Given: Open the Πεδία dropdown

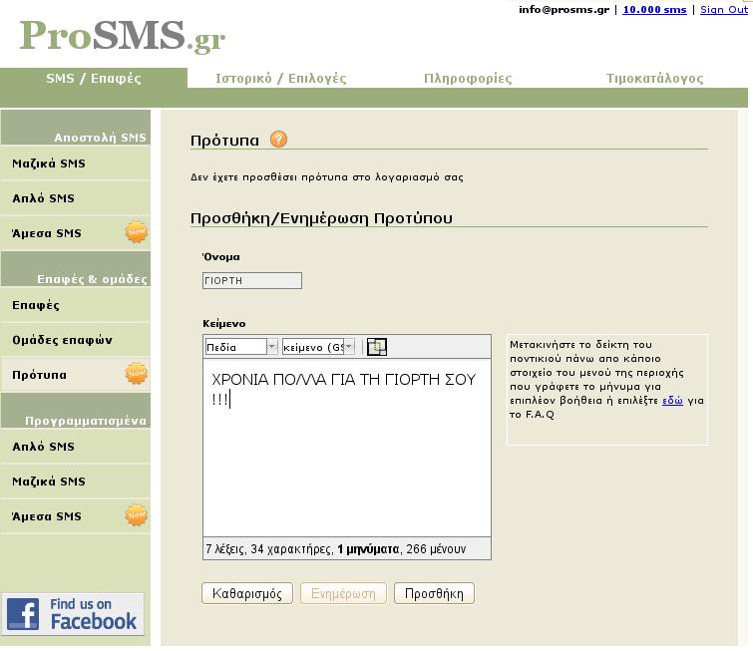Looking at the screenshot, I should click(241, 347).
